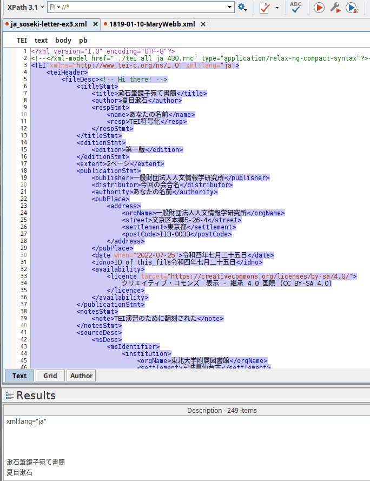
Task: Click the postCode 113-0033 element
Action: pyautogui.click(x=177, y=234)
